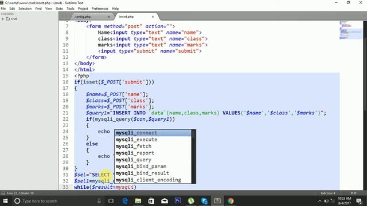Open the Help menu
The width and height of the screenshot is (367, 206).
(115, 9)
